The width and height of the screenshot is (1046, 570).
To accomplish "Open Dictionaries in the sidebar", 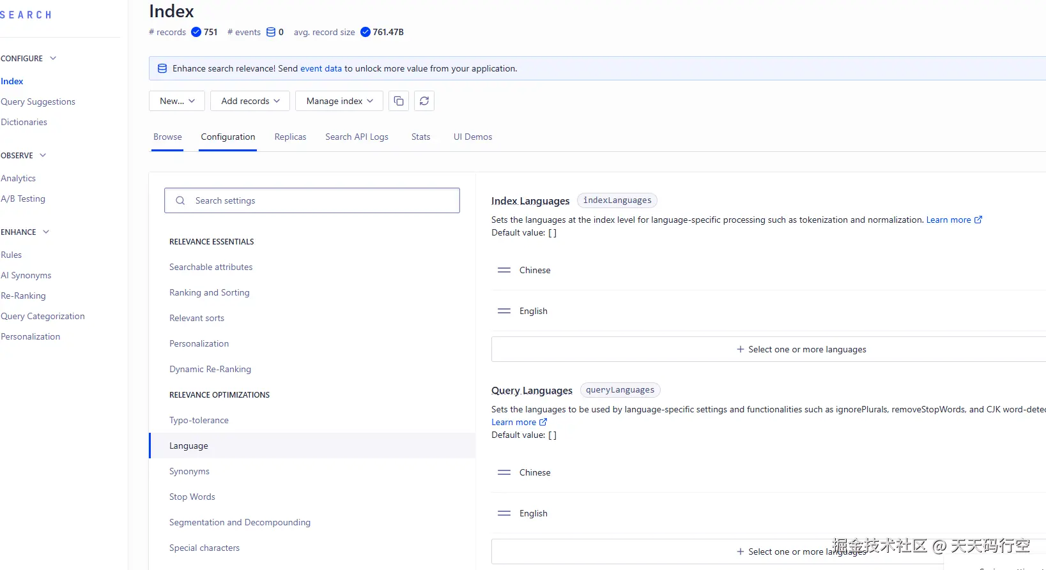I will [x=24, y=122].
